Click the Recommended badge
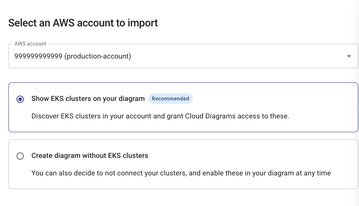The height and width of the screenshot is (206, 359). (170, 99)
